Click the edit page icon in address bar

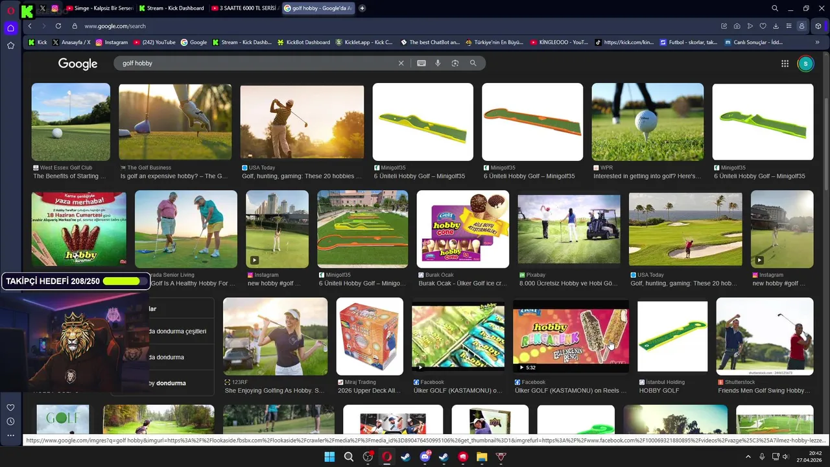click(724, 26)
